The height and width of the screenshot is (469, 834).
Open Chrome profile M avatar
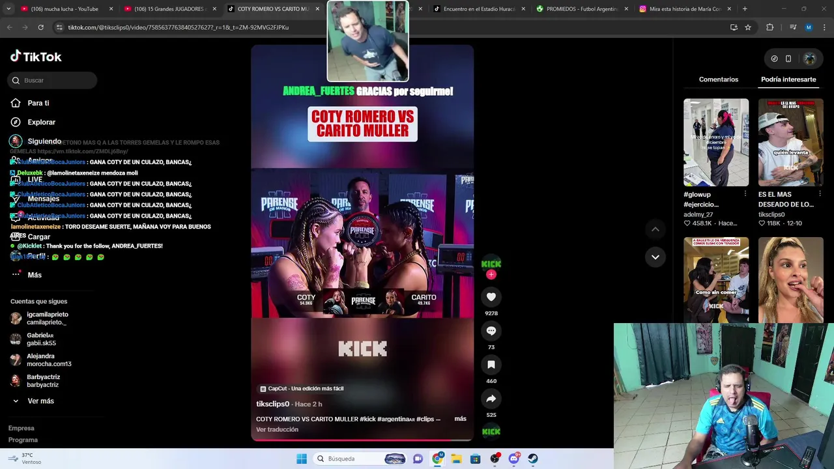(809, 27)
